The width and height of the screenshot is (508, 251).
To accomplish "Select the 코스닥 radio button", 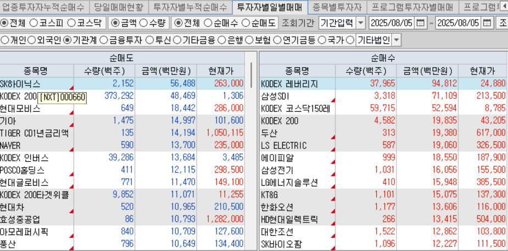I will 71,23.
